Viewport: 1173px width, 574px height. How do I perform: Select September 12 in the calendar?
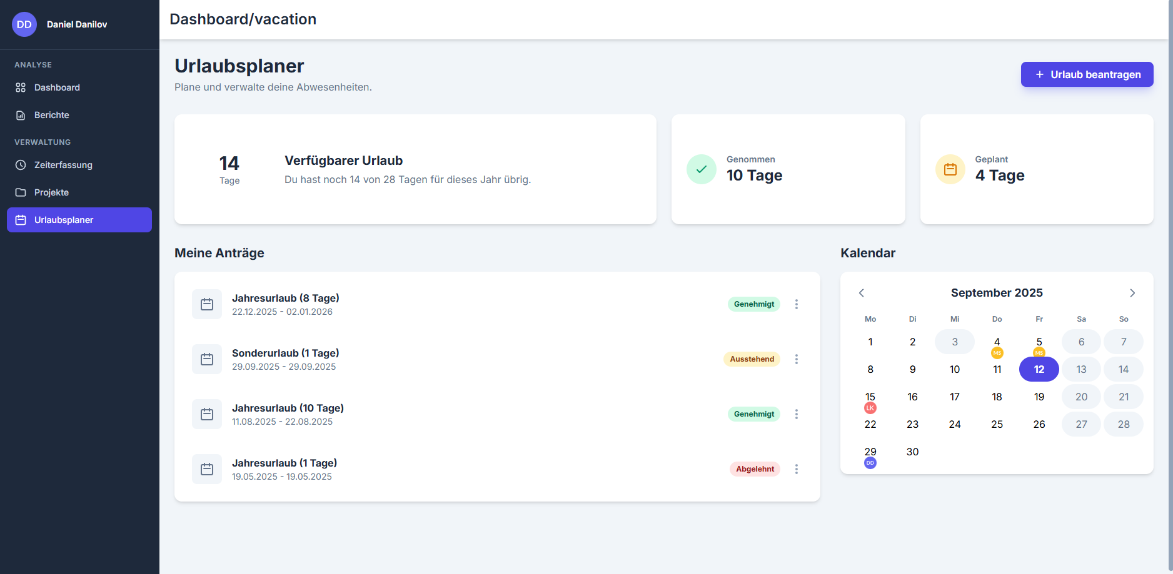(x=1039, y=369)
